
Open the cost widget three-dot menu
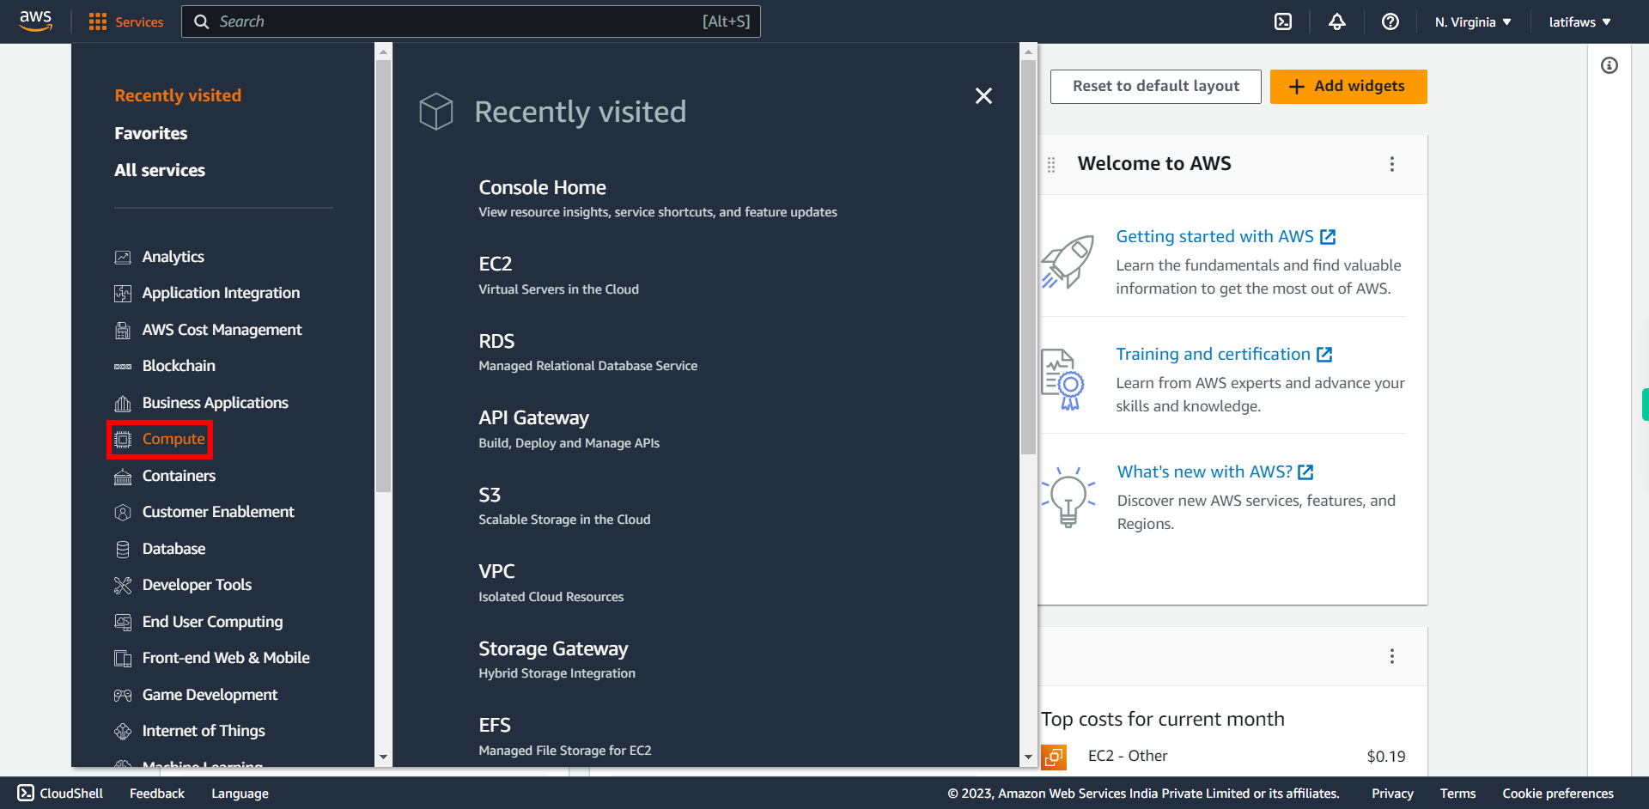(x=1392, y=656)
